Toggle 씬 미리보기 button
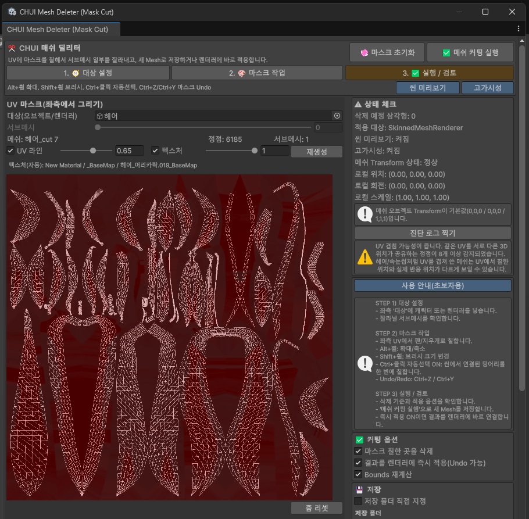 [427, 88]
